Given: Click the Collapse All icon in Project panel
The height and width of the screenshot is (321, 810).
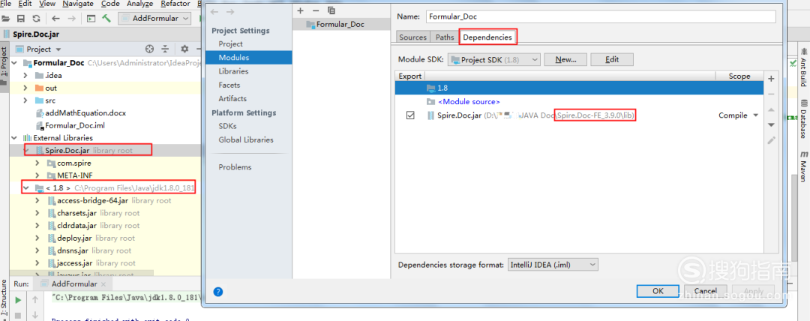Looking at the screenshot, I should pos(165,49).
